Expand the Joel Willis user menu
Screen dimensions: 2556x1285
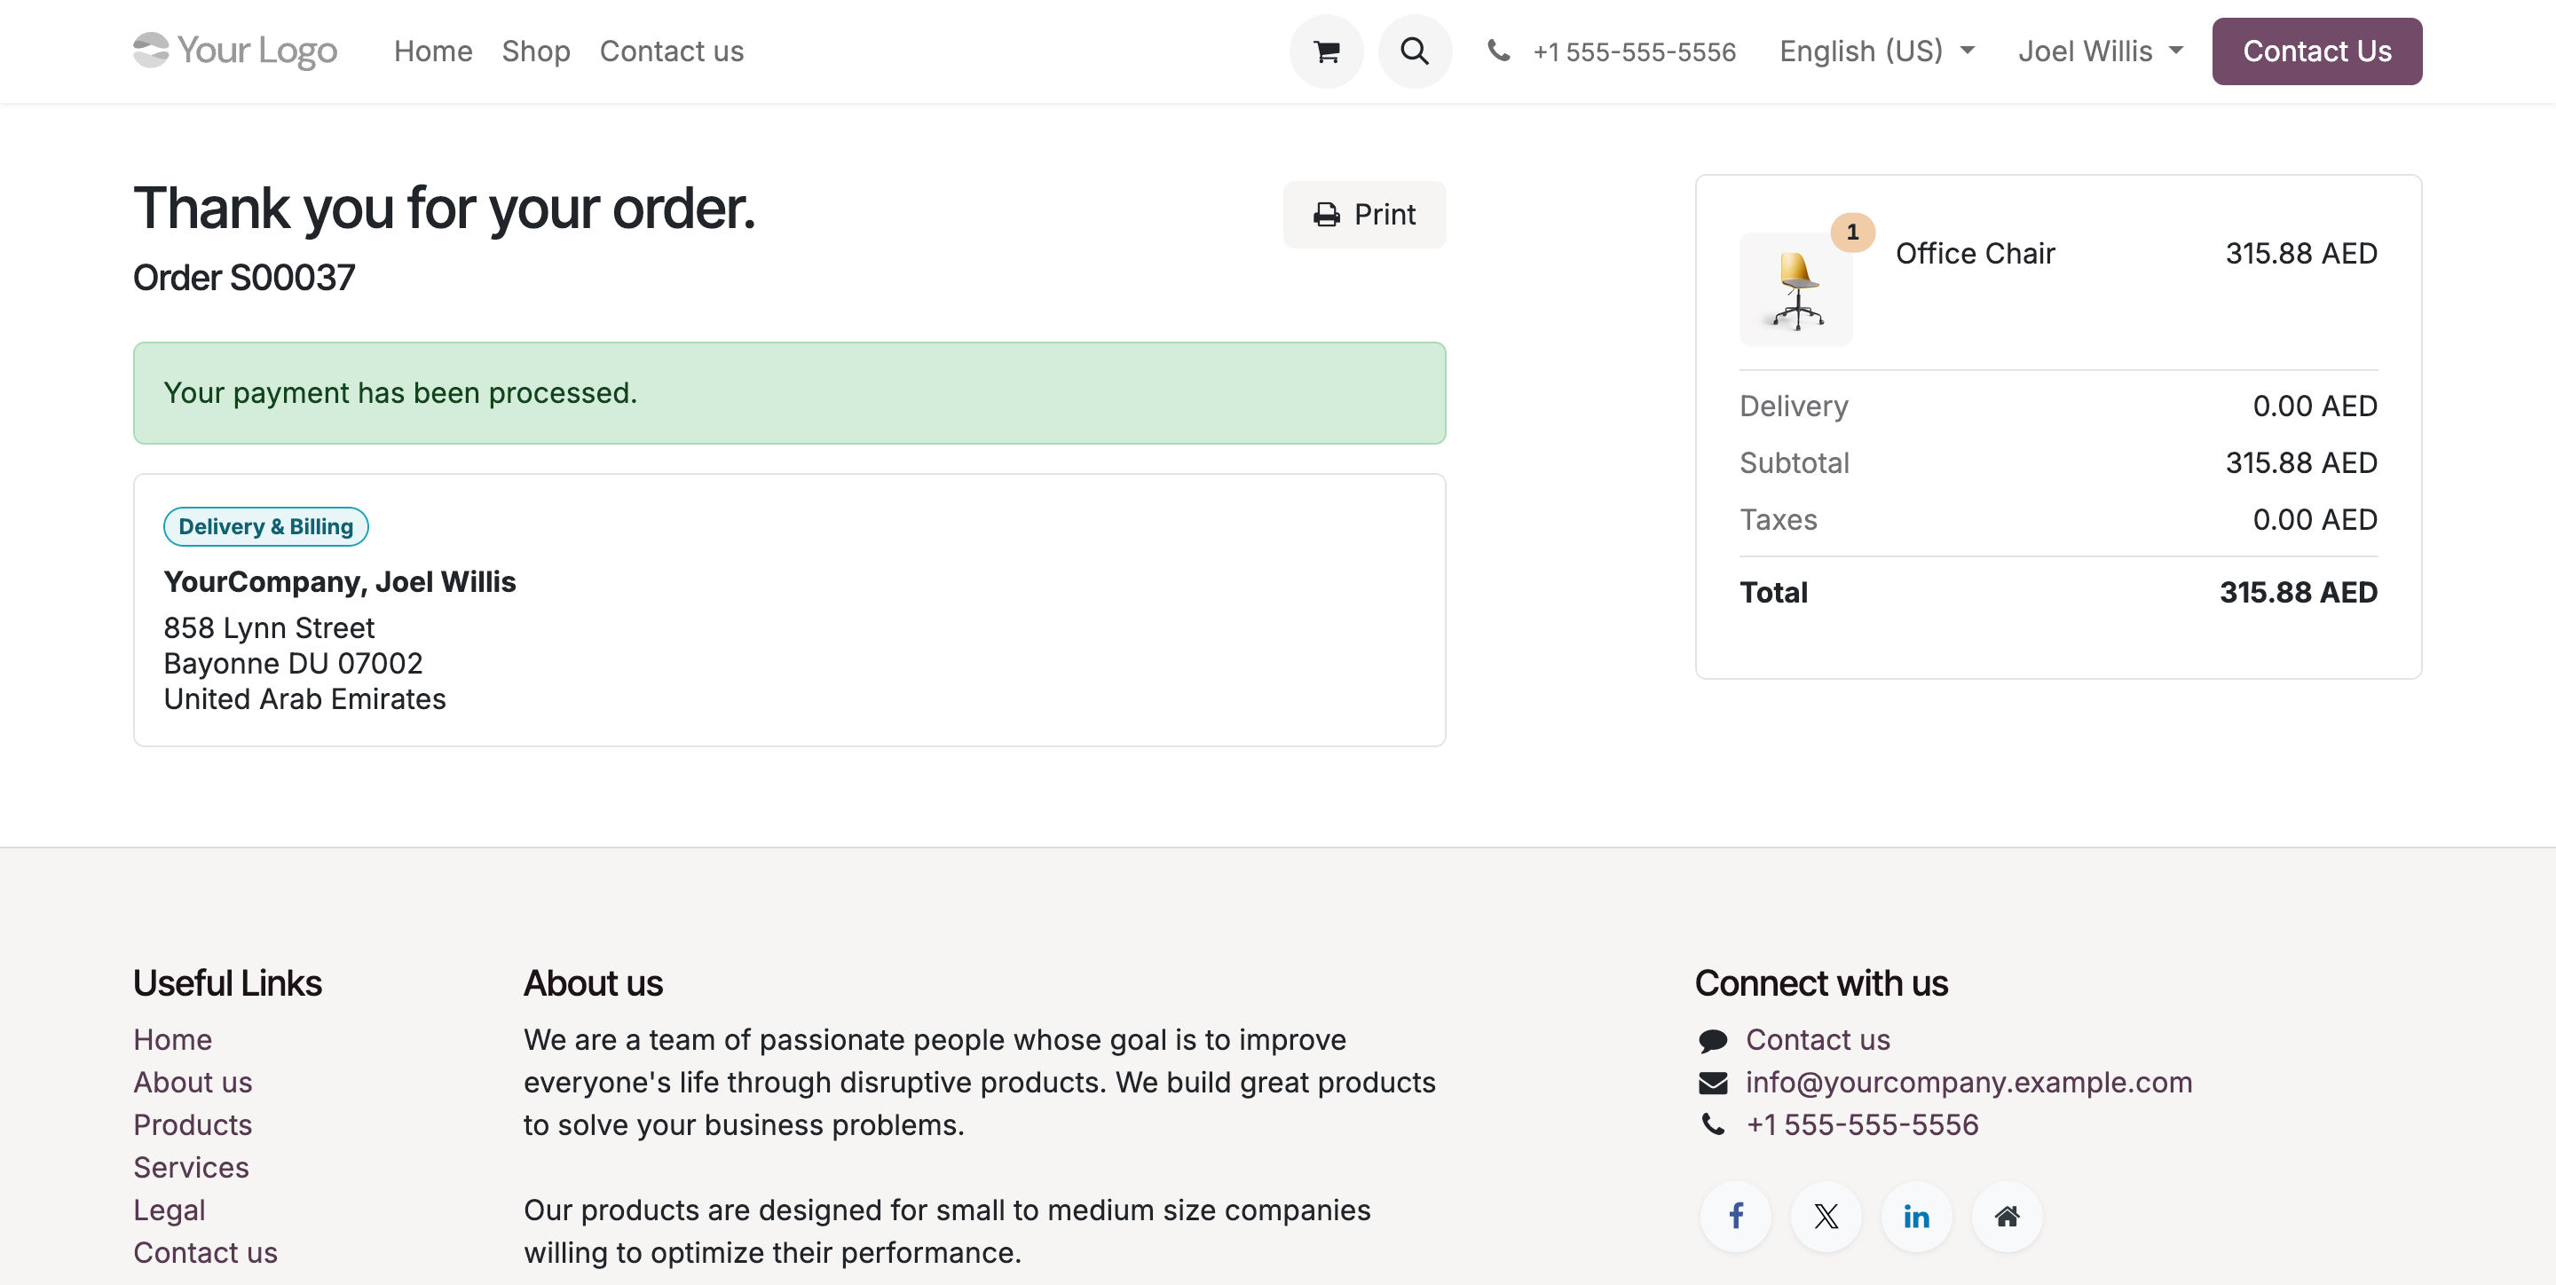click(2101, 51)
